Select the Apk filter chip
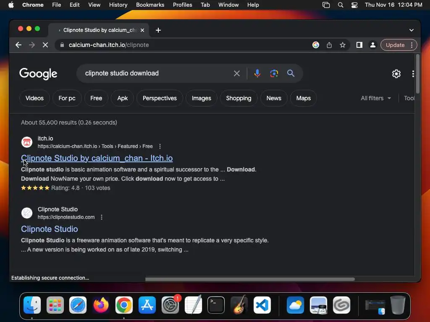430x322 pixels. click(x=122, y=98)
